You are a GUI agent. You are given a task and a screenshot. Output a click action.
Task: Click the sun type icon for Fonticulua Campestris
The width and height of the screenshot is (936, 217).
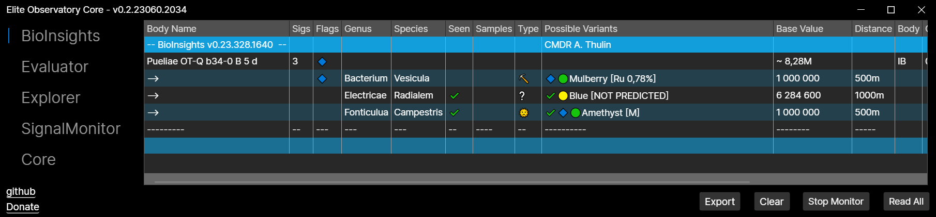click(x=524, y=113)
